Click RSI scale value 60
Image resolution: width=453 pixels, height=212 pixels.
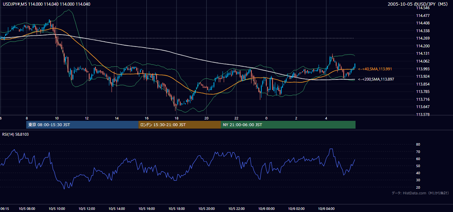pyautogui.click(x=418, y=159)
